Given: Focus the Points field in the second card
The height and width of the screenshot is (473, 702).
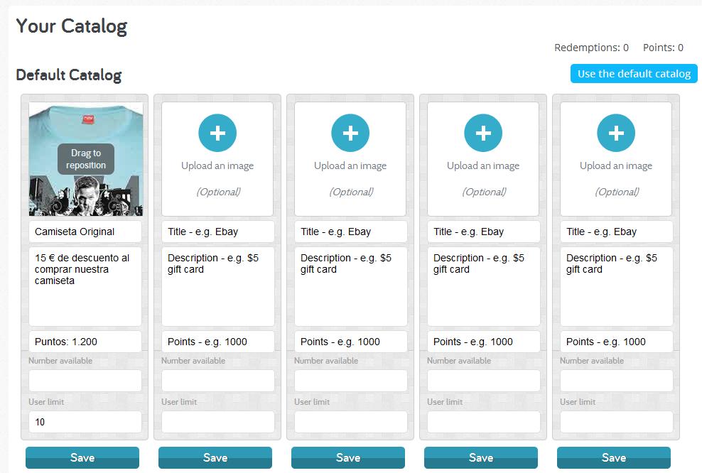Looking at the screenshot, I should (x=218, y=342).
